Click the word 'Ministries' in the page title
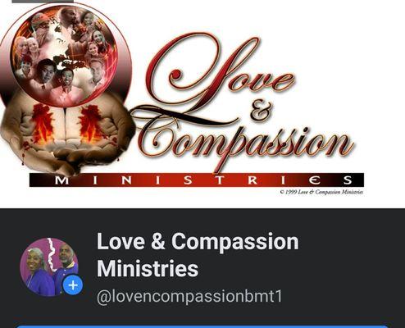 pyautogui.click(x=148, y=268)
